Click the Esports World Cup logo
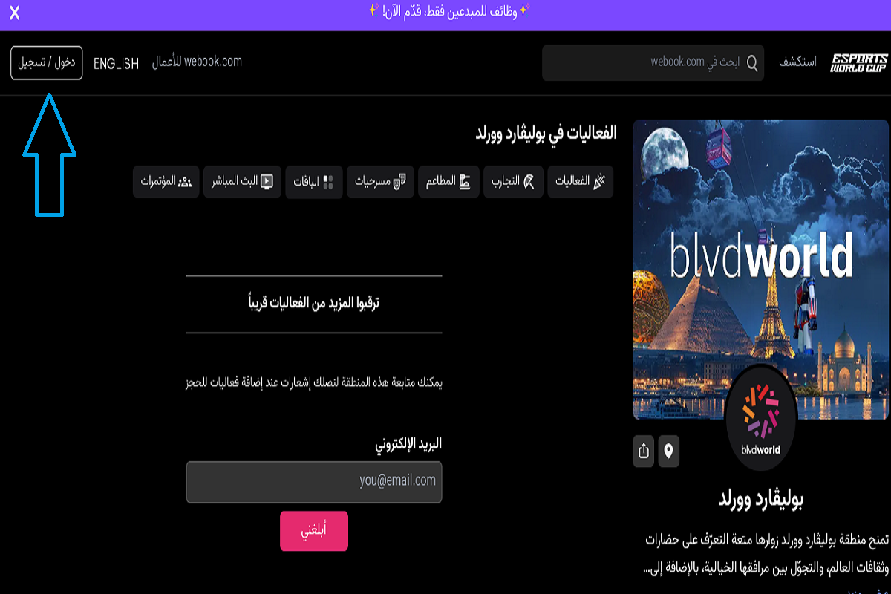Viewport: 891px width, 594px height. click(x=858, y=61)
